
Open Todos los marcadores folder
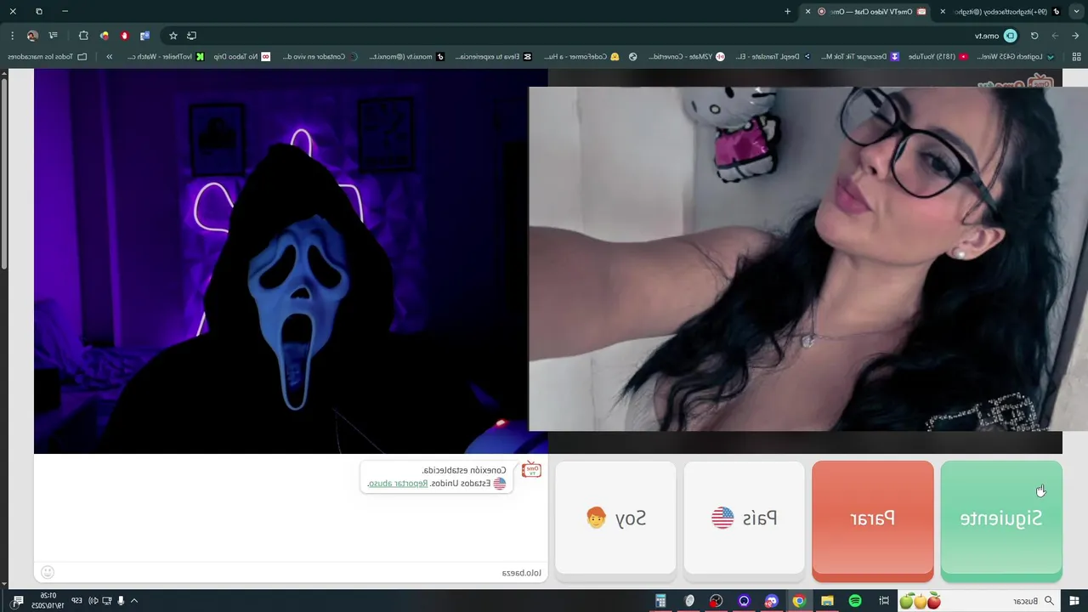pos(48,57)
